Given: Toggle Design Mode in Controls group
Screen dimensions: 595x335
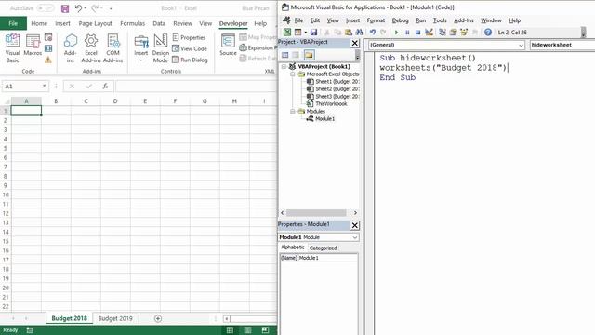Looking at the screenshot, I should [161, 48].
